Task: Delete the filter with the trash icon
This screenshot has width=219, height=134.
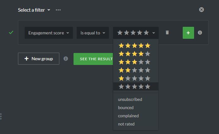Action: 167,32
